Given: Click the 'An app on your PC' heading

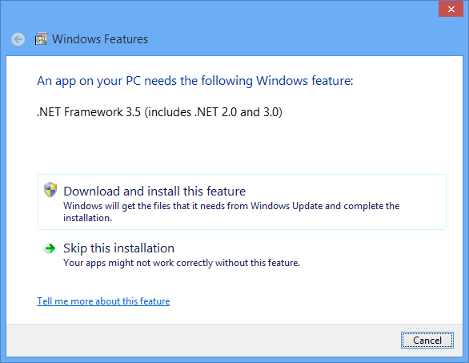Looking at the screenshot, I should (195, 81).
